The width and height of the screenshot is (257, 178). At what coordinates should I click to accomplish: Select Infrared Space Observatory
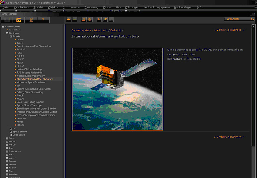point(30,76)
